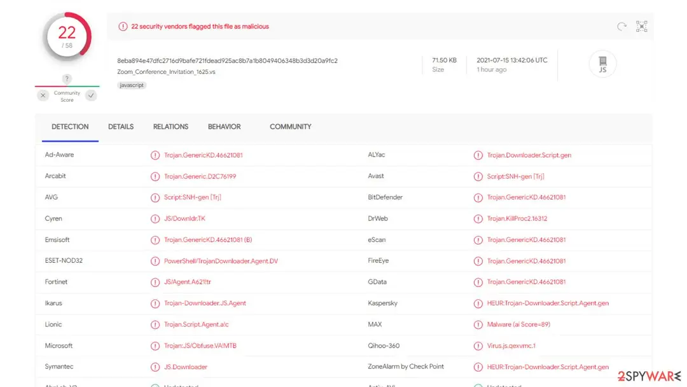Click the file hash 8eba894e47dfc... text

(x=227, y=60)
